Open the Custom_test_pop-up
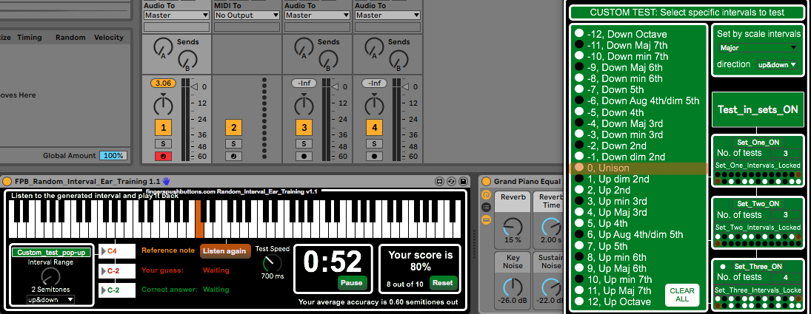The width and height of the screenshot is (811, 314). click(51, 253)
